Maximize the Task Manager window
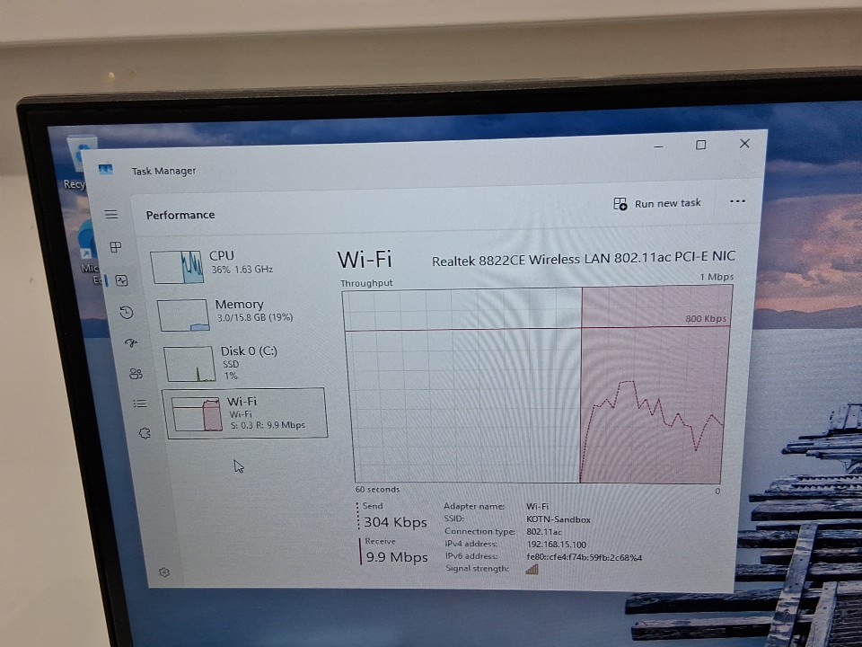 pos(701,145)
